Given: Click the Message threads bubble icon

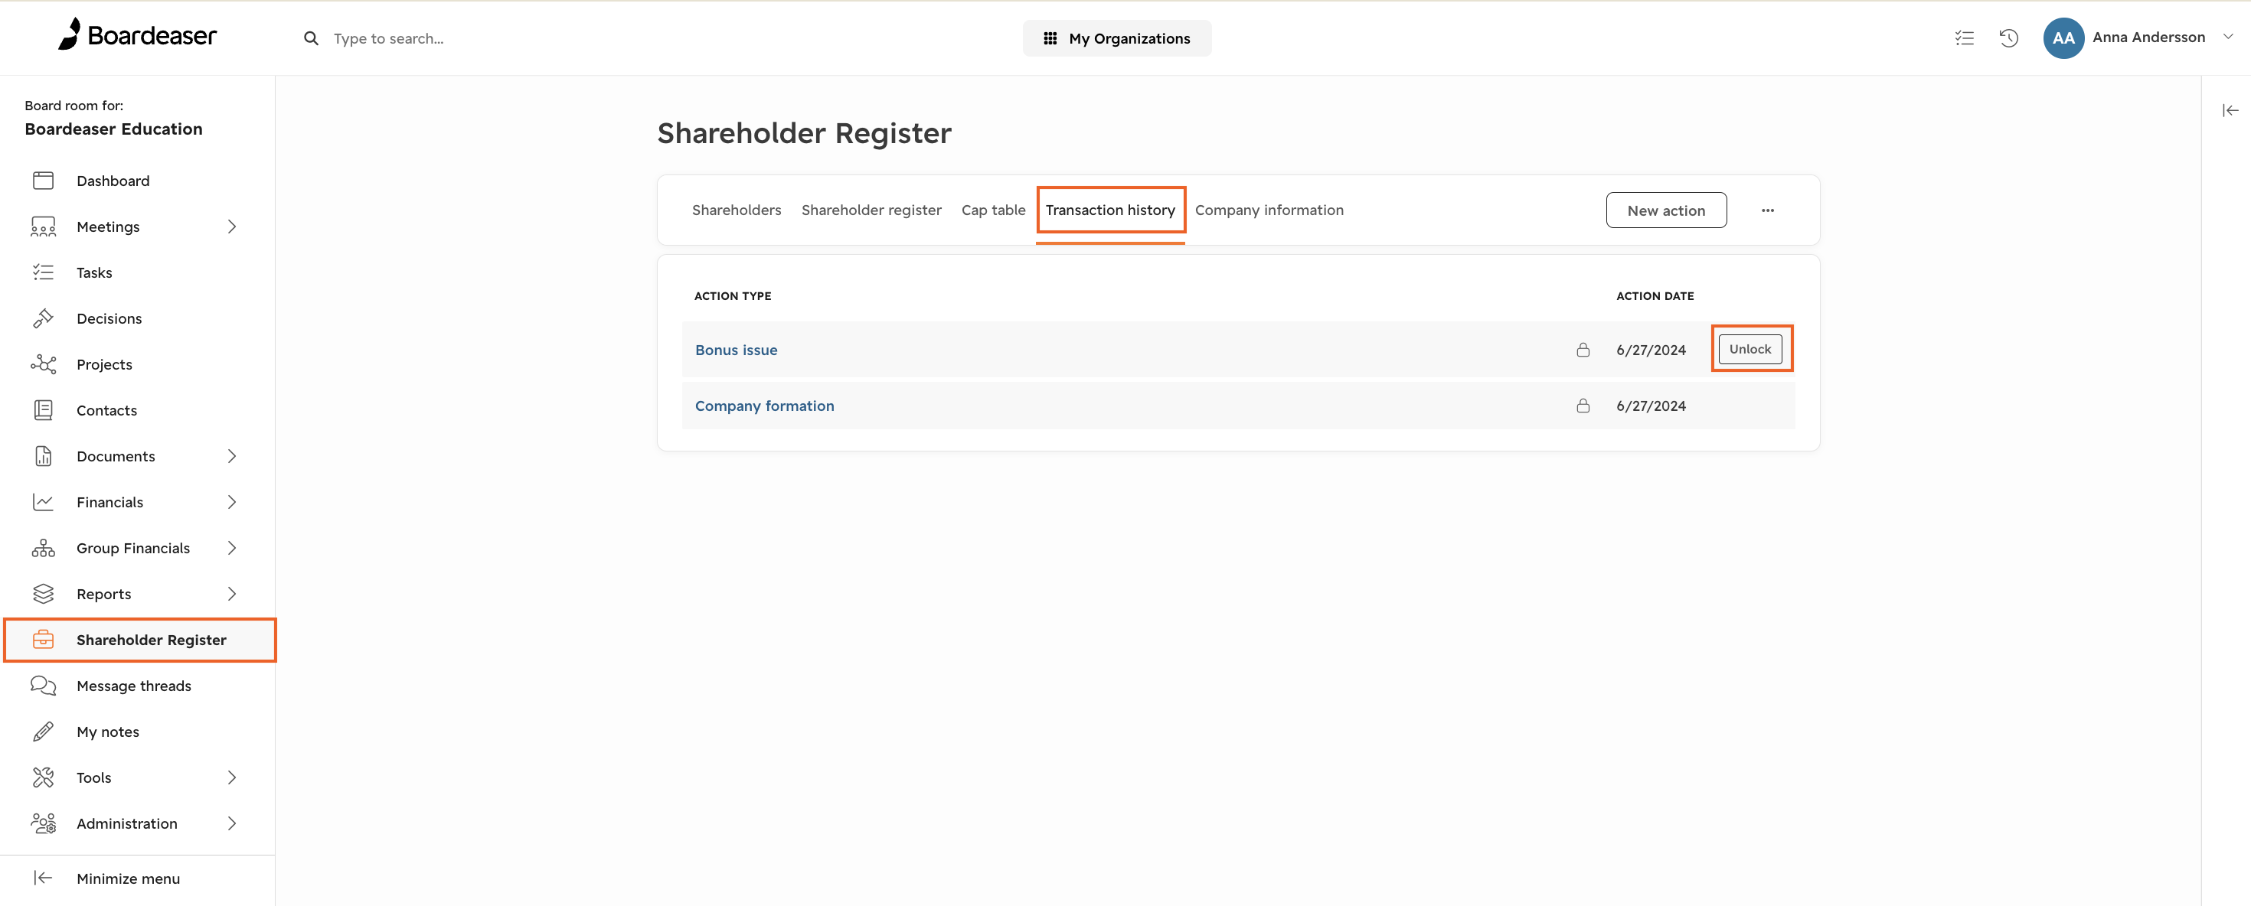Looking at the screenshot, I should 43,686.
